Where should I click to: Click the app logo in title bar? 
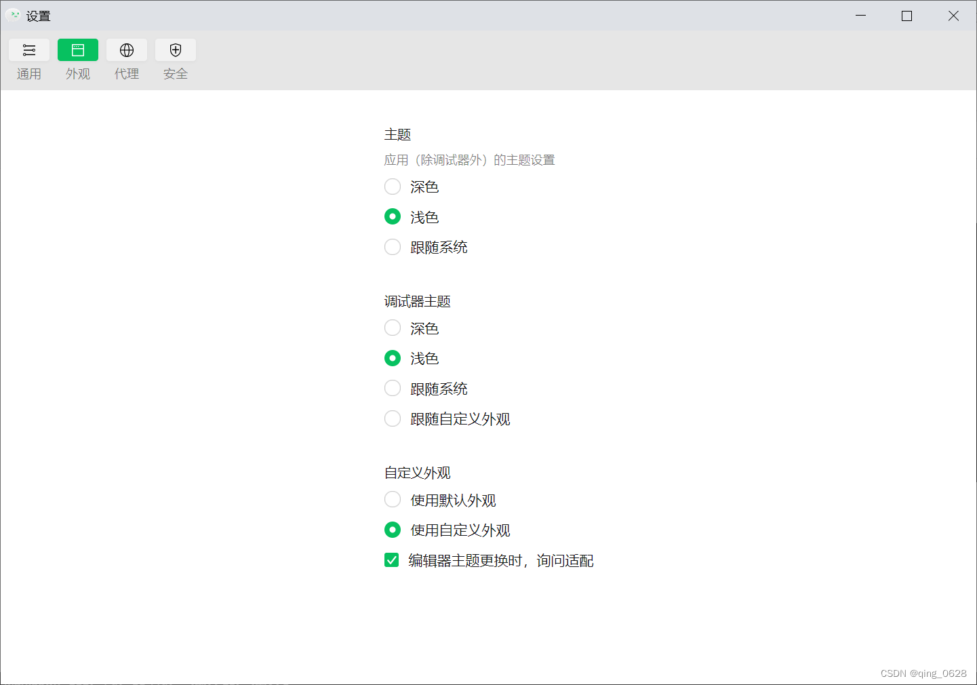pyautogui.click(x=14, y=15)
